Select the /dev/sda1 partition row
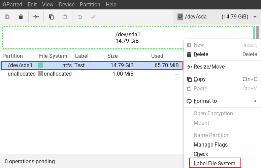The height and width of the screenshot is (168, 261). pos(92,66)
